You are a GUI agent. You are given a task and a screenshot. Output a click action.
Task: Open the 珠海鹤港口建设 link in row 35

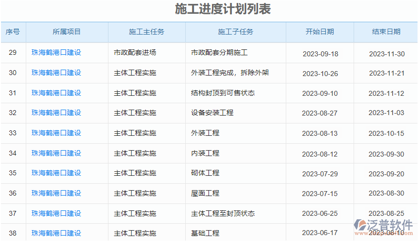coord(56,173)
